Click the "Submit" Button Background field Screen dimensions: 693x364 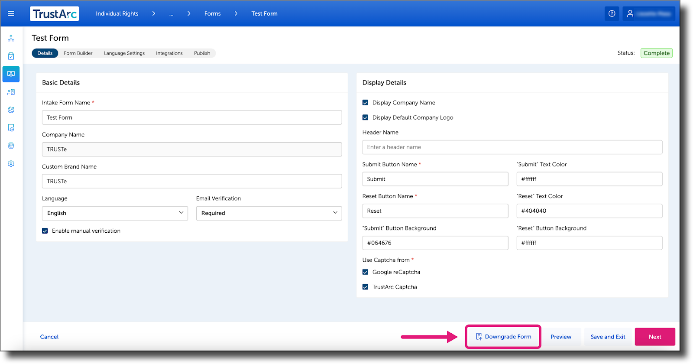pyautogui.click(x=435, y=243)
